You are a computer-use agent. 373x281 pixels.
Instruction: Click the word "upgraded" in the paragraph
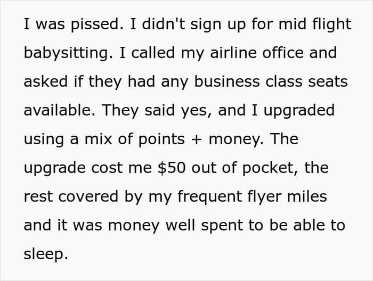pos(299,111)
